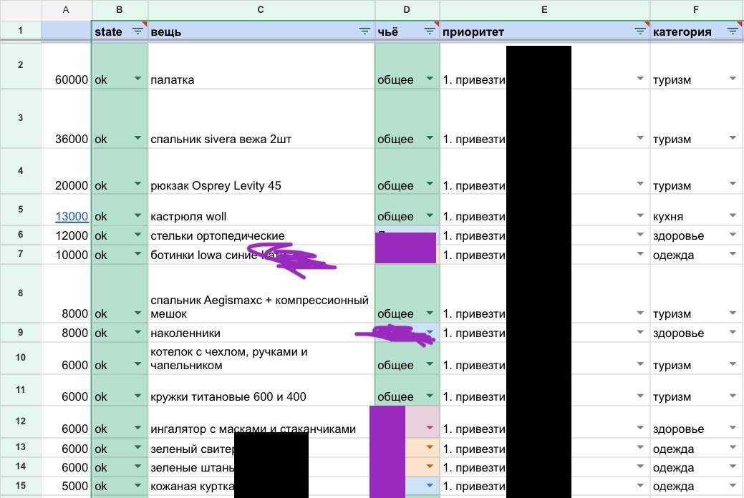Select row 11 header

21,390
